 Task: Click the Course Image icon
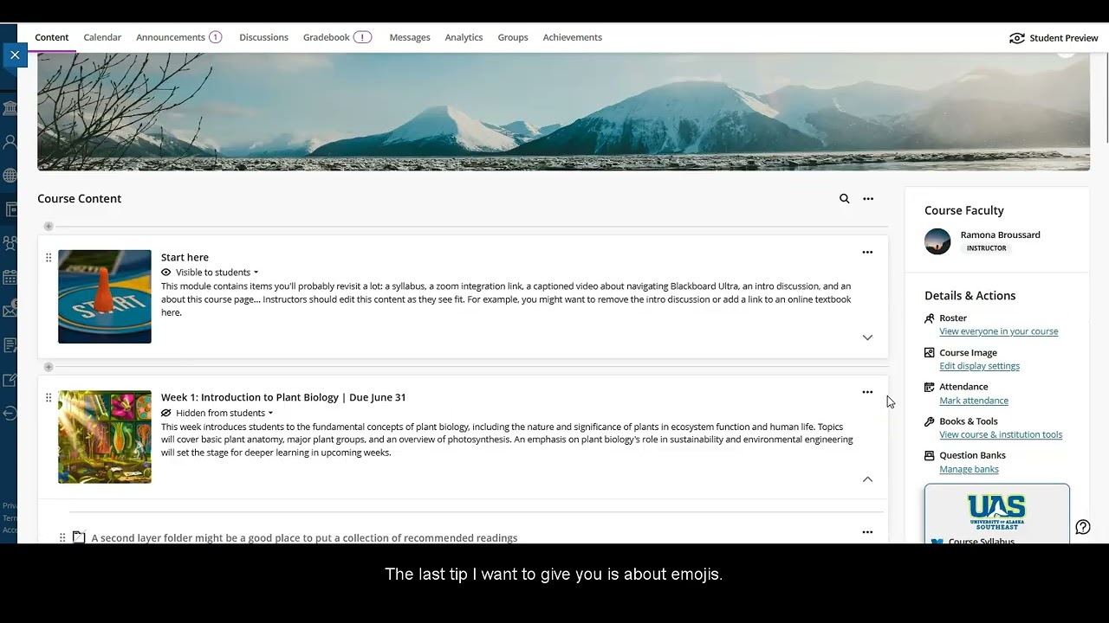point(930,353)
